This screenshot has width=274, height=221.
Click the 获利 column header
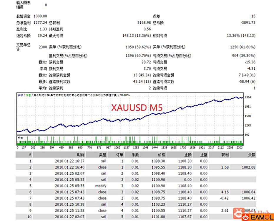(x=225, y=155)
